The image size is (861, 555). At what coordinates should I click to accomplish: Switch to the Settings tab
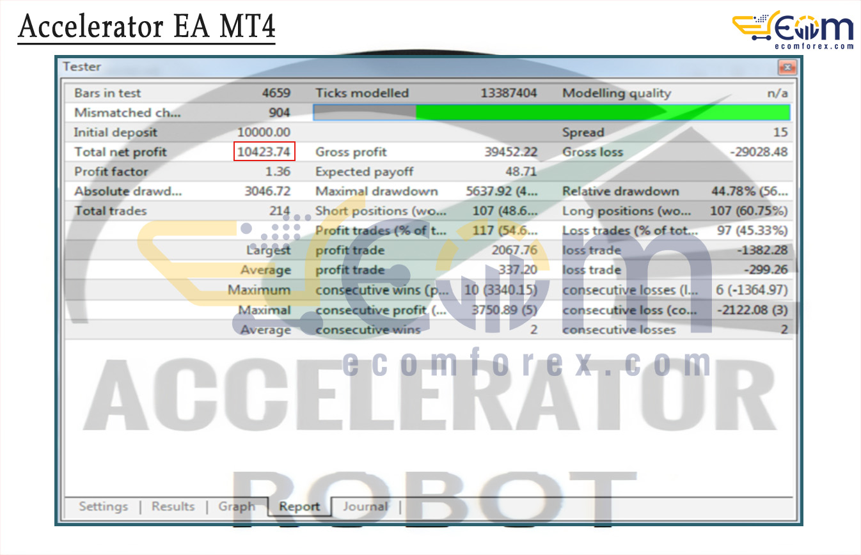point(103,506)
